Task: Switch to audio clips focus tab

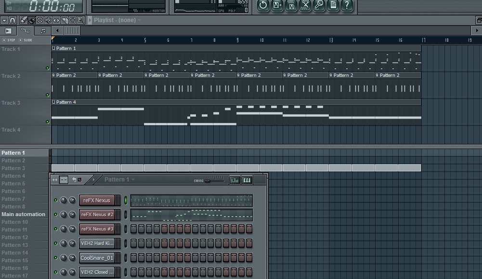Action: [x=8, y=31]
